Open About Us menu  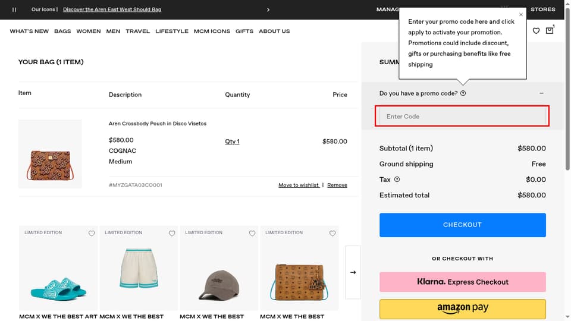point(274,32)
